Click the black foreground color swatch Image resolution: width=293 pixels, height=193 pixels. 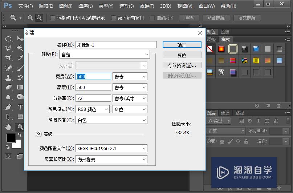tap(11, 138)
